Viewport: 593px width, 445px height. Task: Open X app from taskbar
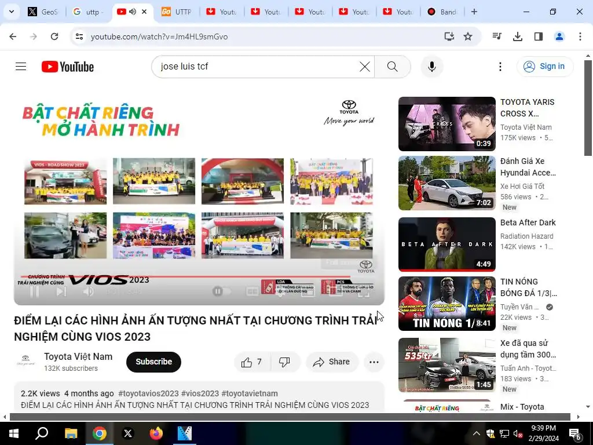click(x=128, y=433)
